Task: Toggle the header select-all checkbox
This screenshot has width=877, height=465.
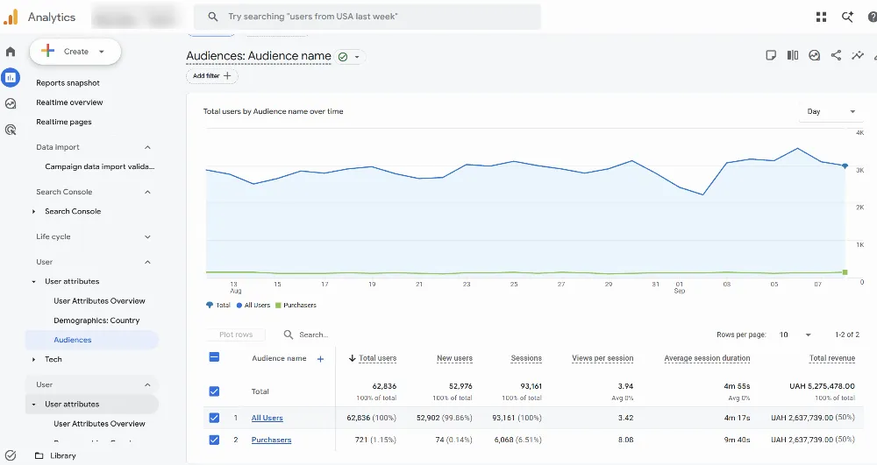Action: (x=214, y=357)
